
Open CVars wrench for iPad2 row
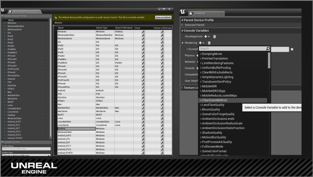[143, 45]
